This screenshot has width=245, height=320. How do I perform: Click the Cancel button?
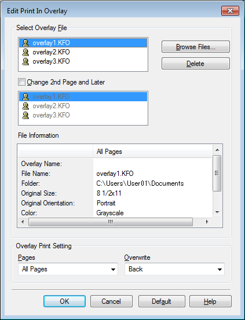[111, 301]
